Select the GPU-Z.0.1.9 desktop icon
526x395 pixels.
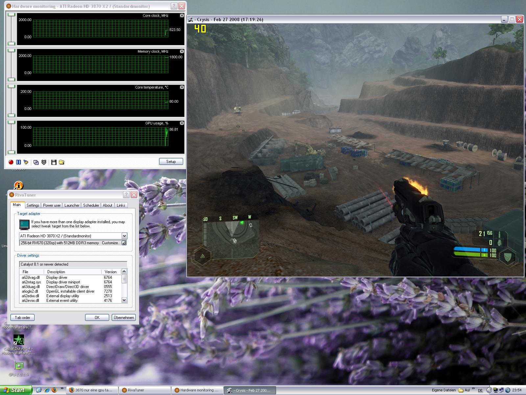click(18, 365)
